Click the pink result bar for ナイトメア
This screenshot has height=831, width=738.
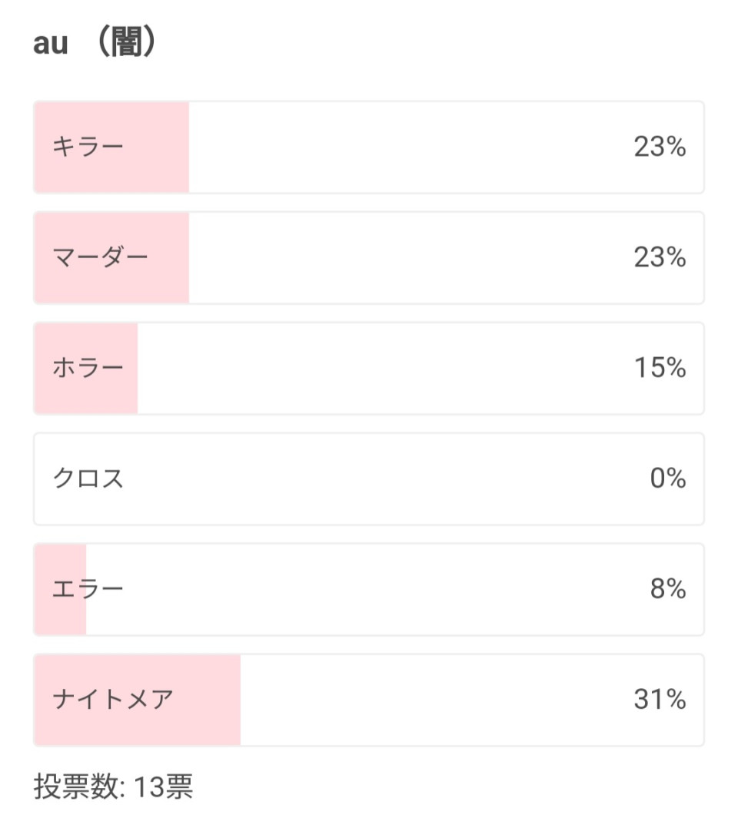coord(208,700)
